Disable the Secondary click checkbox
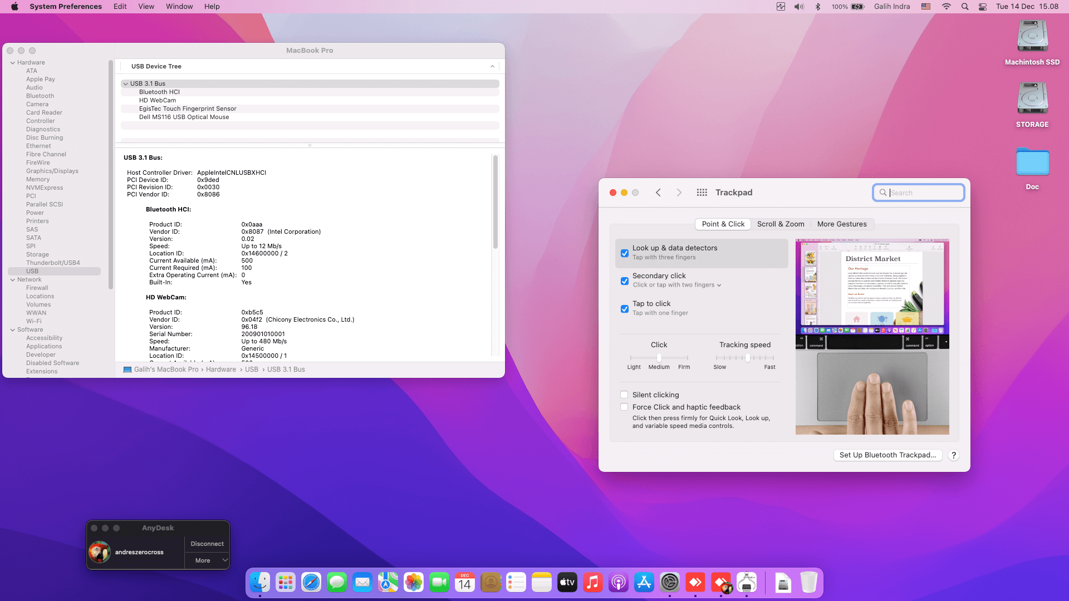 pos(625,281)
